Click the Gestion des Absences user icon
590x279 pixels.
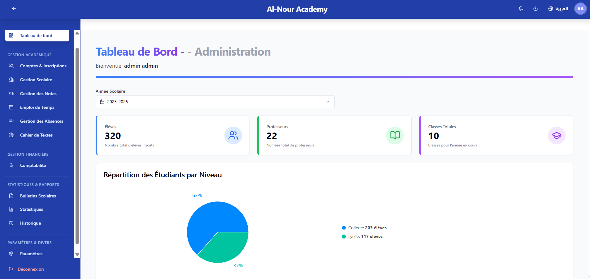click(x=11, y=121)
